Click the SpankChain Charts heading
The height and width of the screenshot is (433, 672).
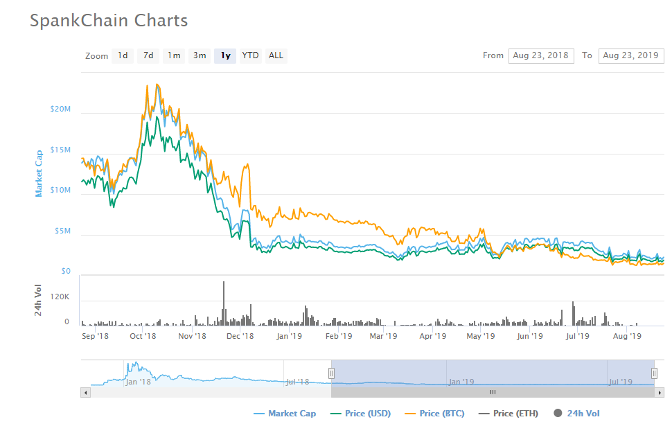tap(109, 21)
